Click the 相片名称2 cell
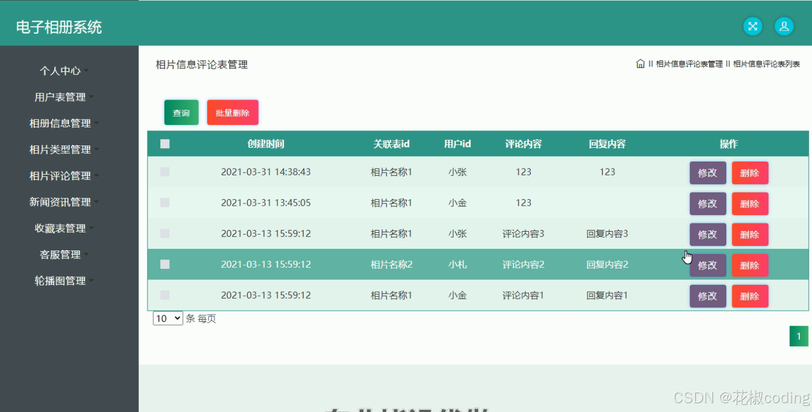 [391, 264]
